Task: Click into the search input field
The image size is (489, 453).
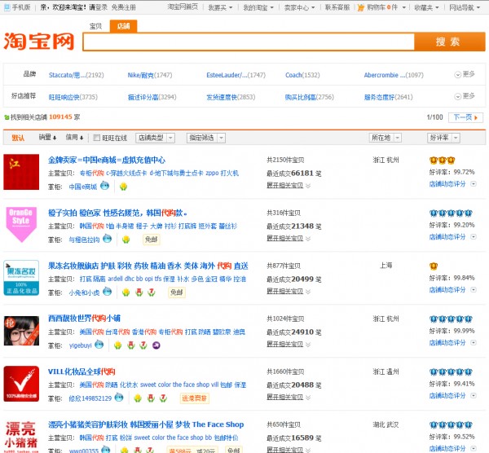Action: tap(249, 42)
